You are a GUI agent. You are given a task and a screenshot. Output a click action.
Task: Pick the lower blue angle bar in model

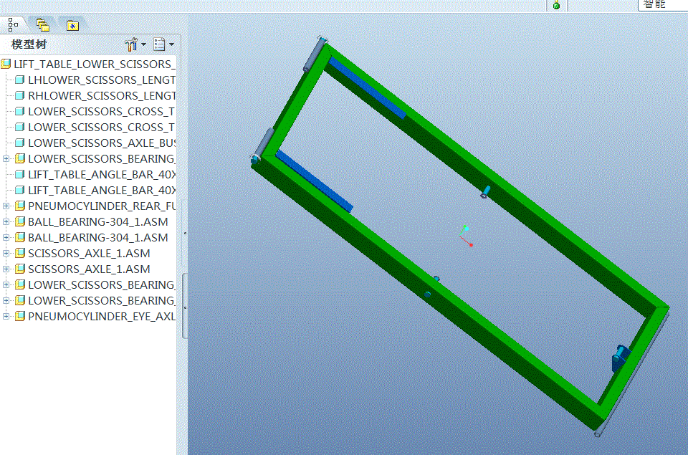[x=314, y=181]
